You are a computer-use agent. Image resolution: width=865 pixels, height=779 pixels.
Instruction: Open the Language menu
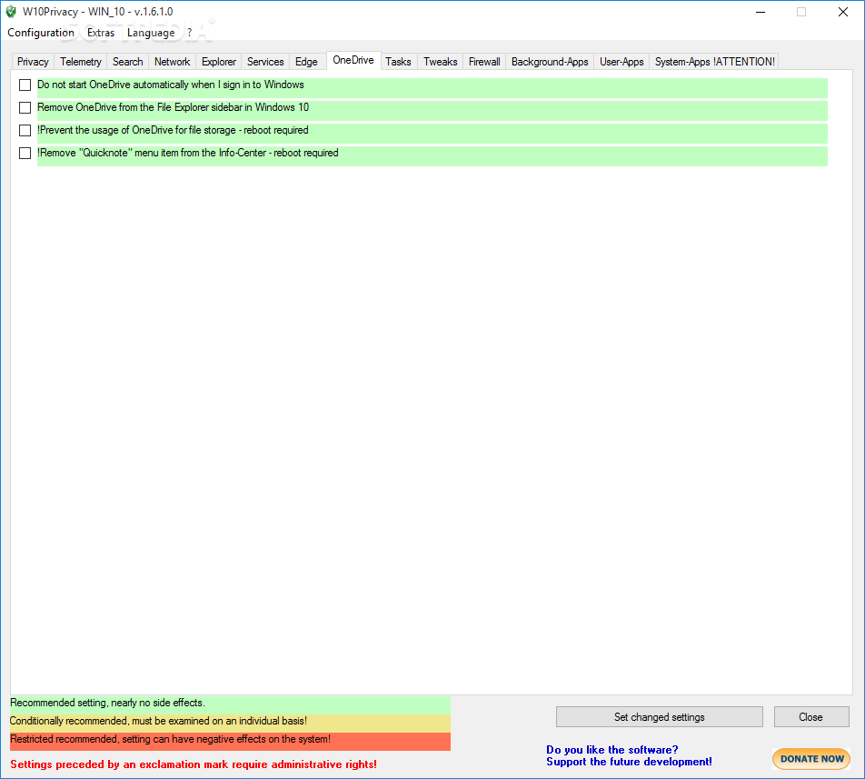point(151,33)
